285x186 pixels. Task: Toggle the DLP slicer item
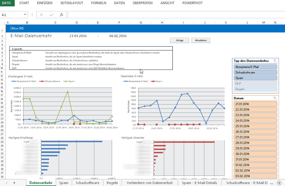click(x=255, y=84)
